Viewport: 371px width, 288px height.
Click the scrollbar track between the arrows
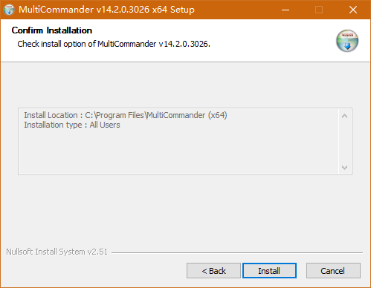[x=344, y=142]
